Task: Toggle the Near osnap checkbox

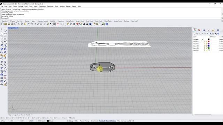Action: 7,118
